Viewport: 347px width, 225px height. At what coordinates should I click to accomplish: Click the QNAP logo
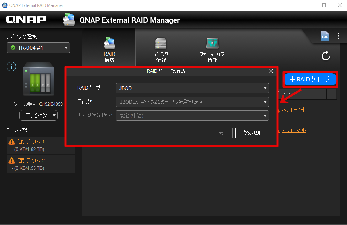[26, 20]
